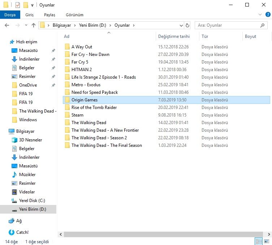Select Catch! in navigation pane

pyautogui.click(x=22, y=232)
